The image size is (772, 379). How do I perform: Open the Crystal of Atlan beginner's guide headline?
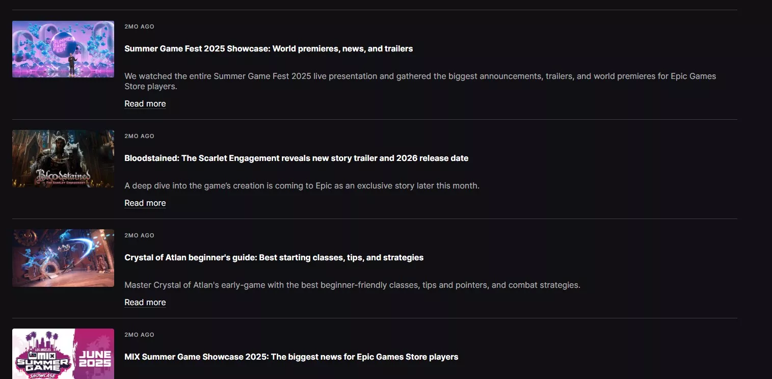274,258
